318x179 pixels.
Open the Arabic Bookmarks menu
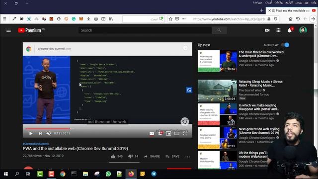pyautogui.click(x=278, y=2)
